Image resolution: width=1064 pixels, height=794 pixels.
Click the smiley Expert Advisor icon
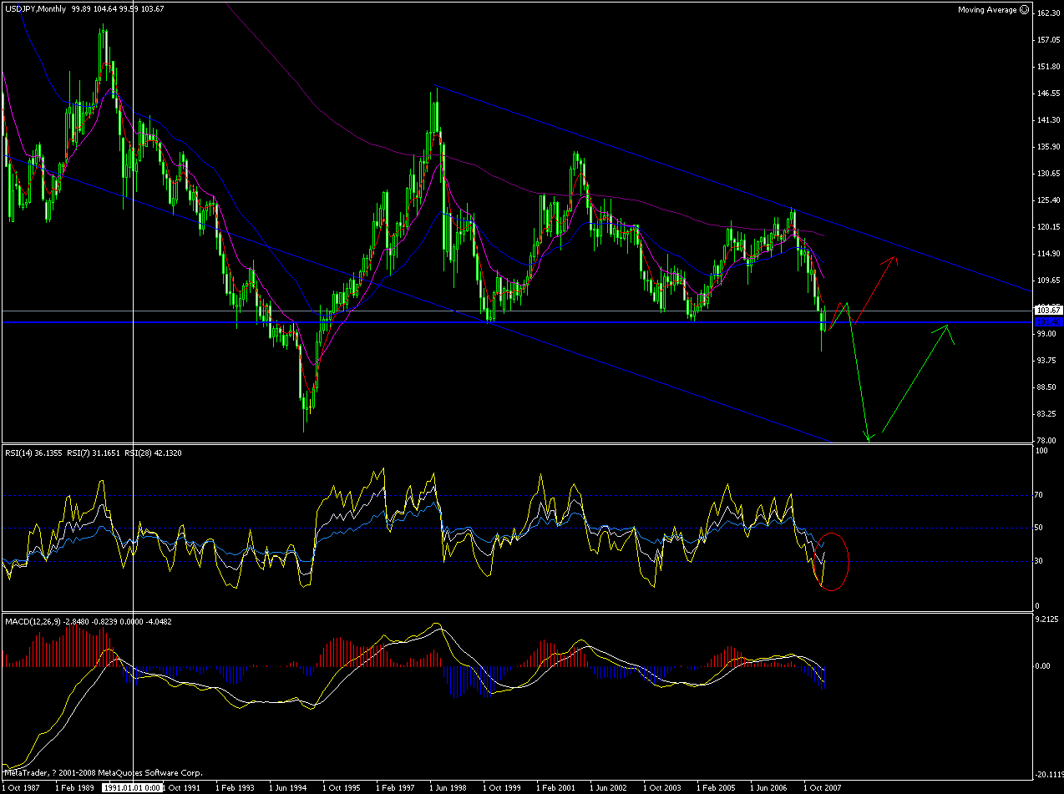pos(1025,10)
